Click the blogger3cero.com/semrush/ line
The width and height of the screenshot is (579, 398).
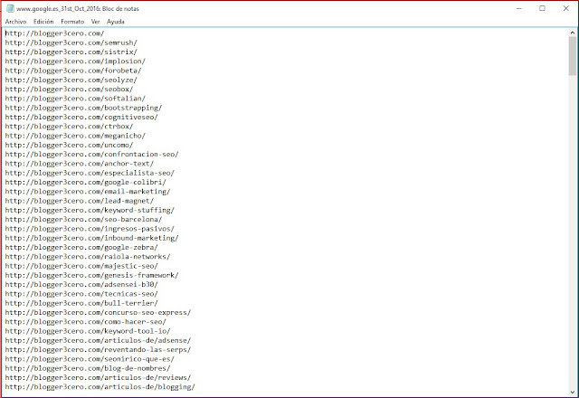[x=71, y=43]
